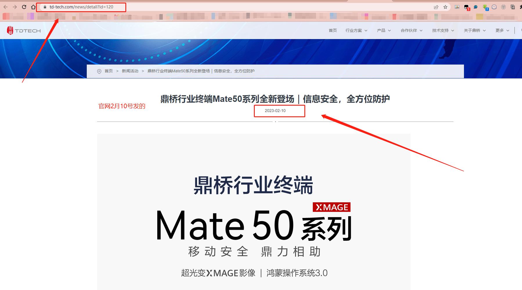
Task: Click the page reload icon
Action: (24, 7)
